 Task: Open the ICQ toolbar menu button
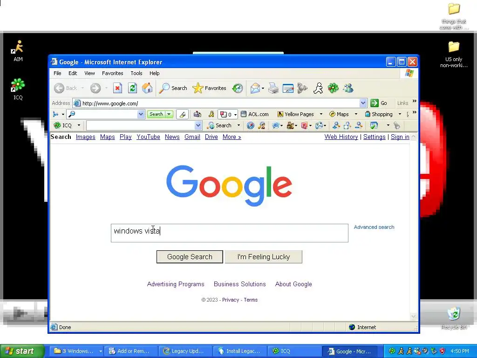[67, 125]
